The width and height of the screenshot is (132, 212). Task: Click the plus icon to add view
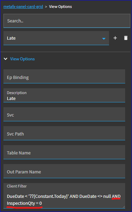pos(115,38)
